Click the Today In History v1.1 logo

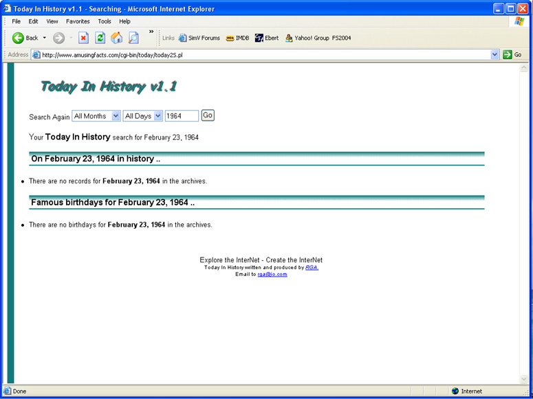(109, 87)
